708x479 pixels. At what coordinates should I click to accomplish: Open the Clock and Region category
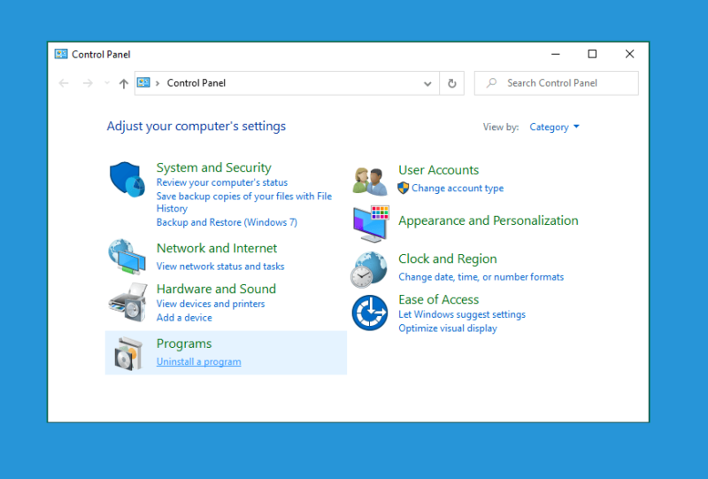click(x=448, y=259)
